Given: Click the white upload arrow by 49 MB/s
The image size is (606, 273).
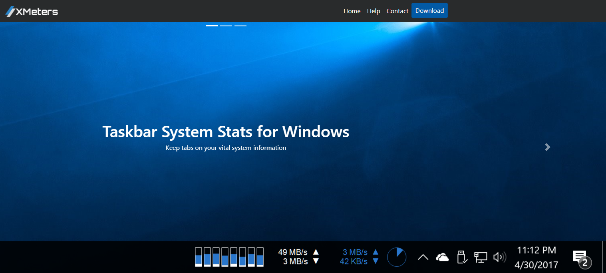Looking at the screenshot, I should tap(316, 252).
